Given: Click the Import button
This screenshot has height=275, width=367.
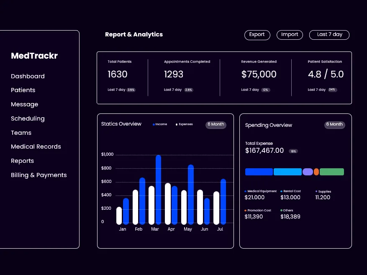Looking at the screenshot, I should click(x=290, y=35).
